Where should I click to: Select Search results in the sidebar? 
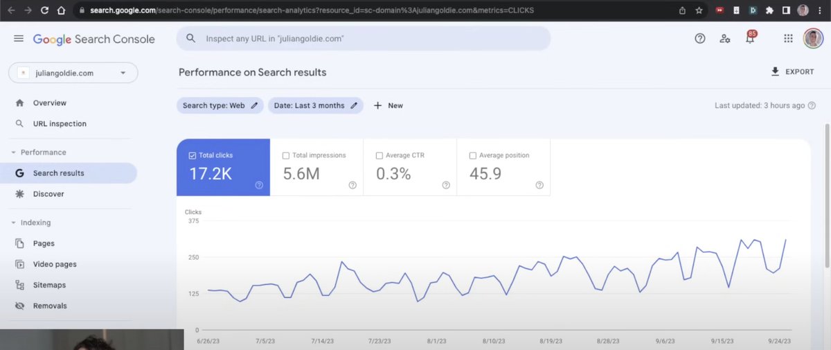click(69, 173)
